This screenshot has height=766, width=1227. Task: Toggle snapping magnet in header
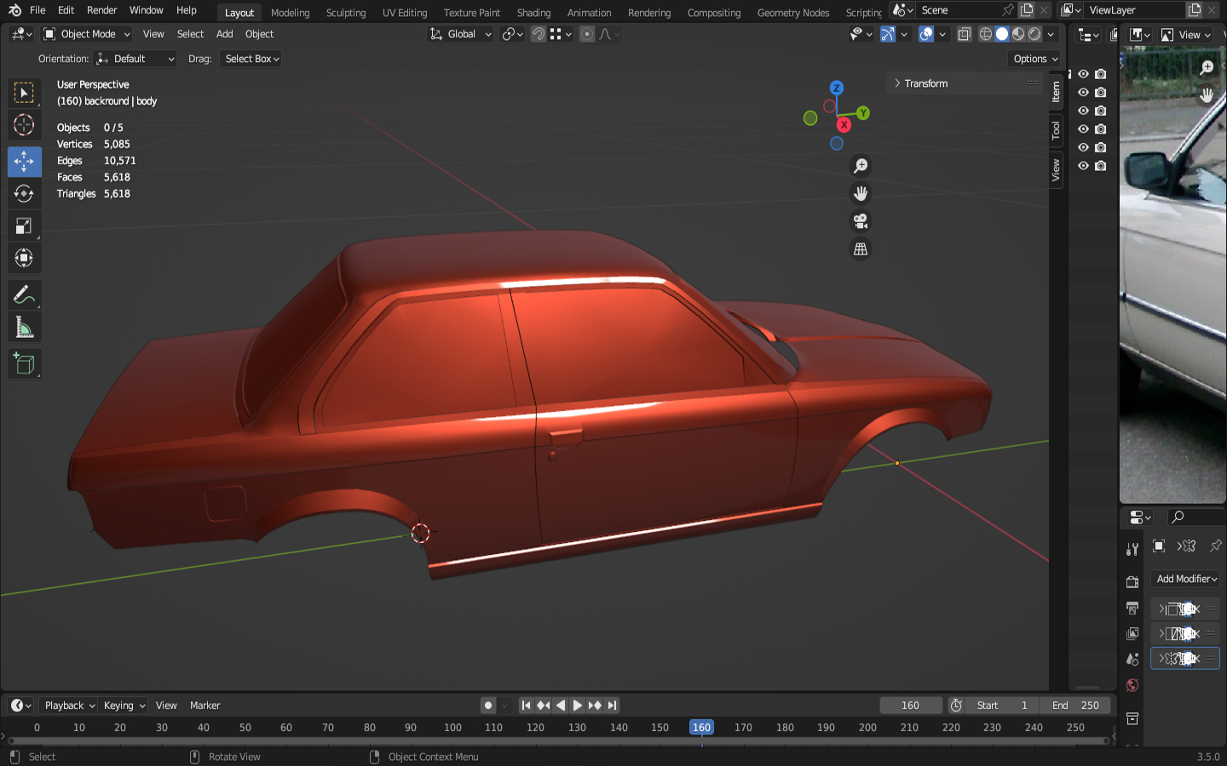click(x=539, y=34)
